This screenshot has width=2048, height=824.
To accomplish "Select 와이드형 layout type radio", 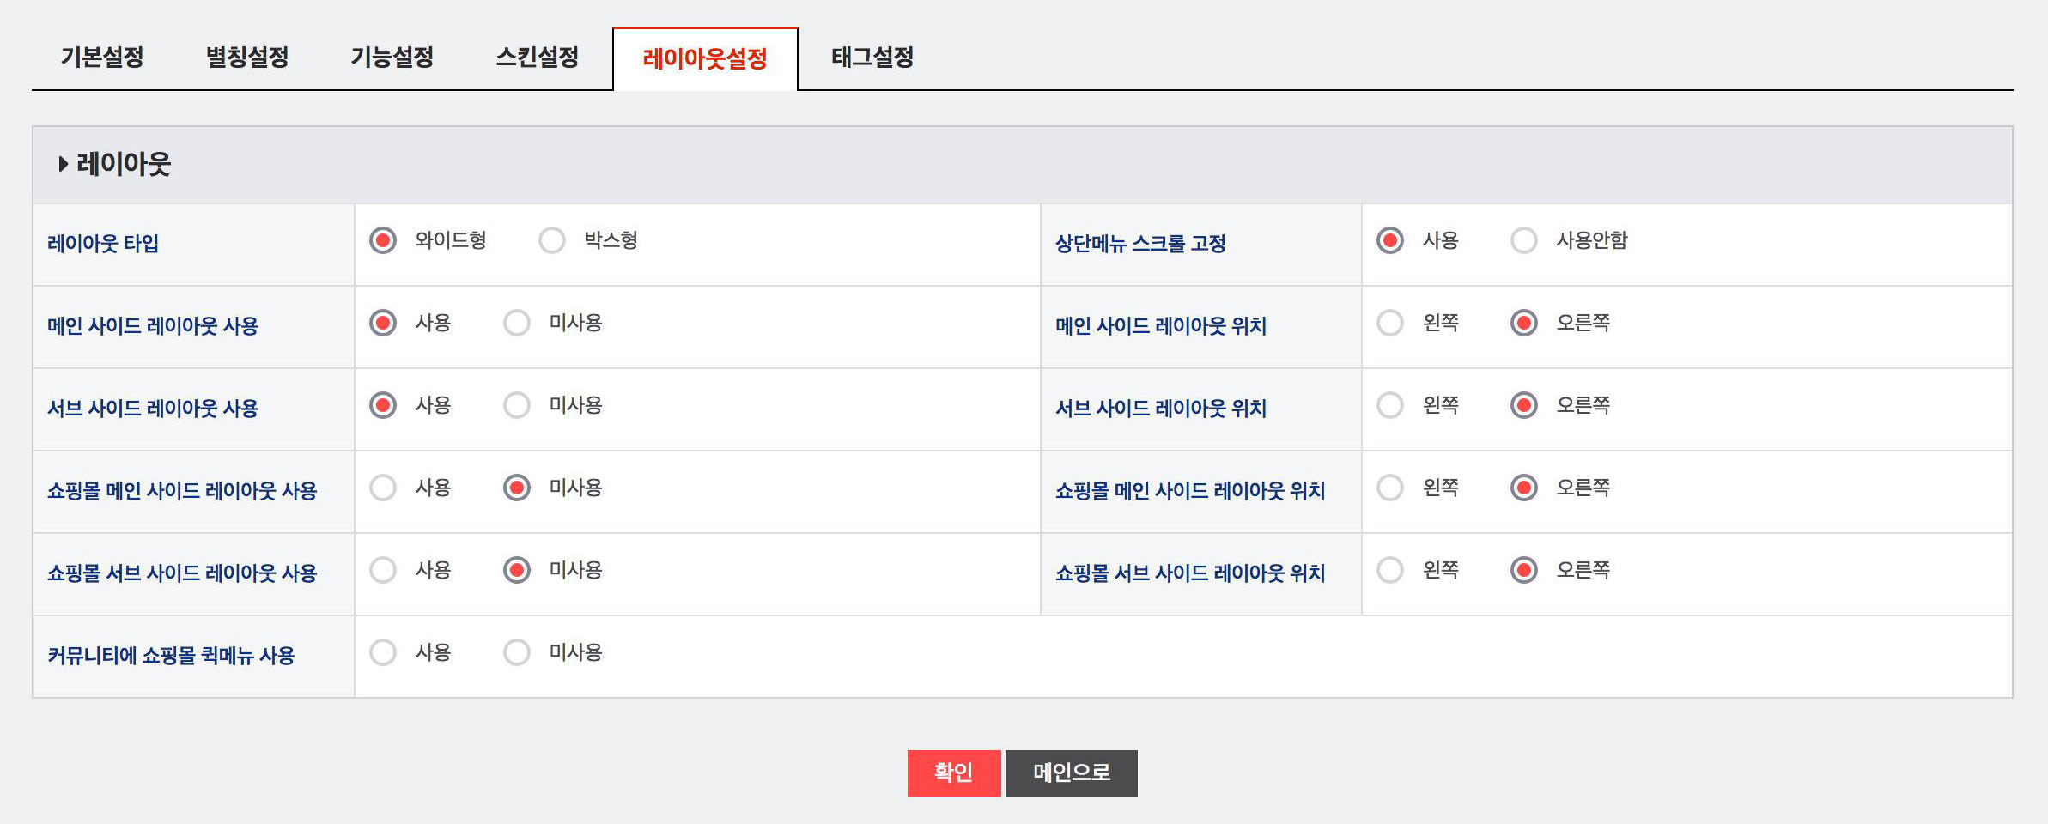I will pos(383,240).
